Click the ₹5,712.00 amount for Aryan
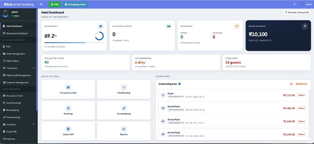 pos(289,95)
